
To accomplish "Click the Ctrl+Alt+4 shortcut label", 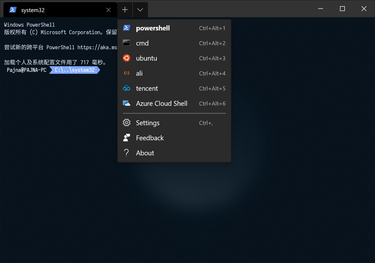I will (212, 73).
